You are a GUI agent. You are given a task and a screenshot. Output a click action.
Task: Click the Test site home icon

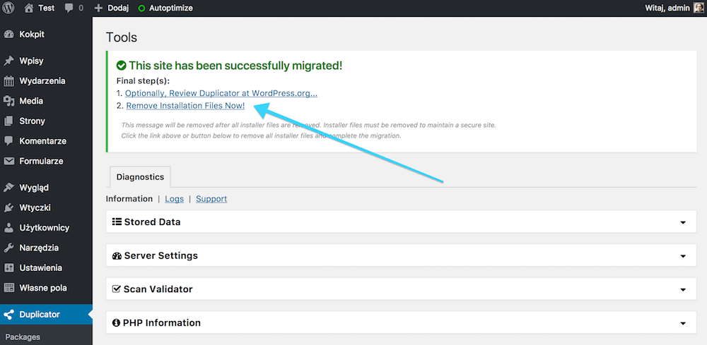[x=29, y=8]
